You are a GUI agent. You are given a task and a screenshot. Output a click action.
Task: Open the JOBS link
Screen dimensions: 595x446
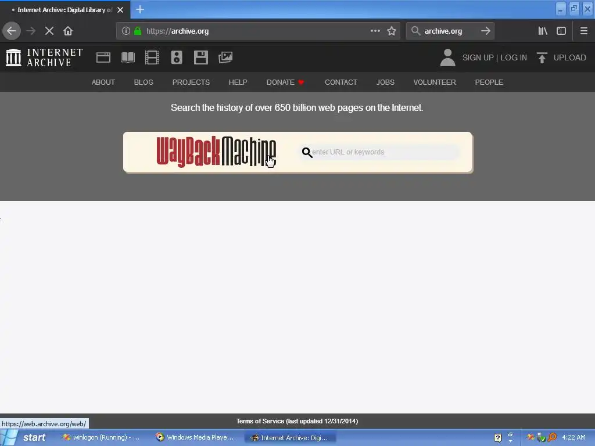385,82
